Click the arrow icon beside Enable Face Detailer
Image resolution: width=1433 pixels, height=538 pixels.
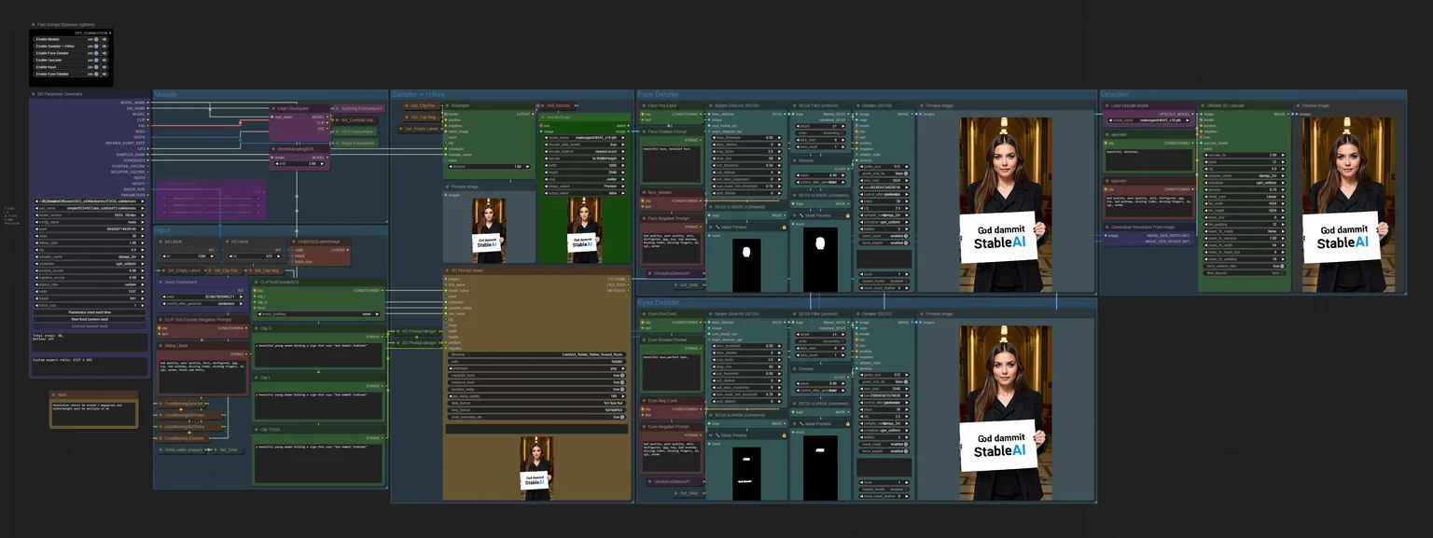coord(104,53)
